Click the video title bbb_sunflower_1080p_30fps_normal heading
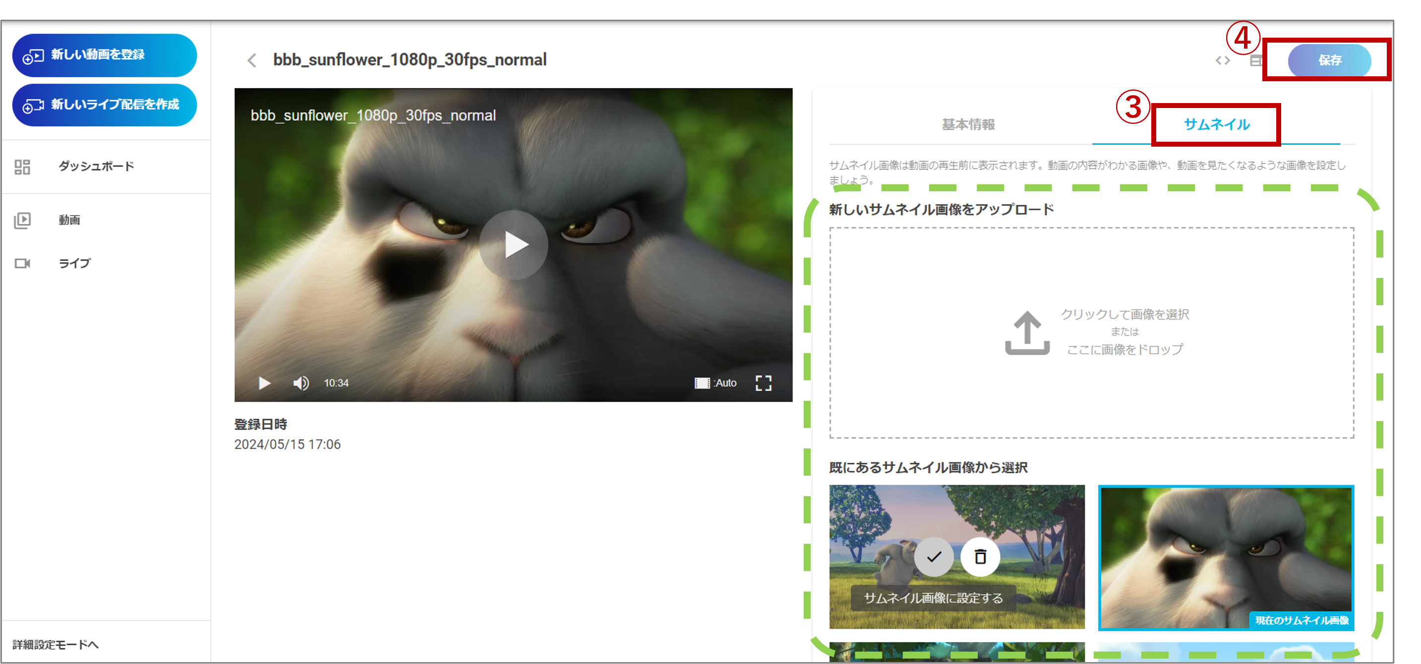Image resolution: width=1421 pixels, height=664 pixels. point(410,59)
